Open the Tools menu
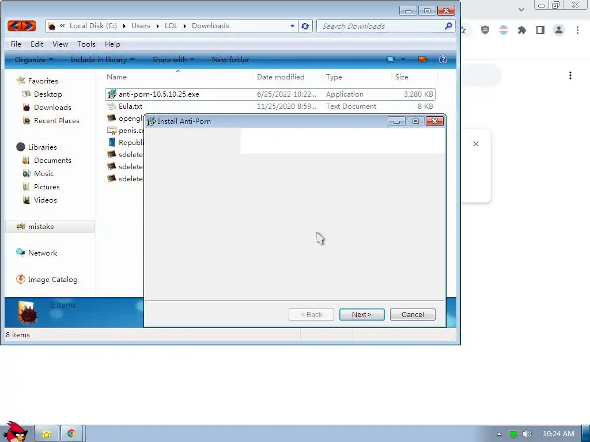Viewport: 590px width, 442px height. point(86,44)
